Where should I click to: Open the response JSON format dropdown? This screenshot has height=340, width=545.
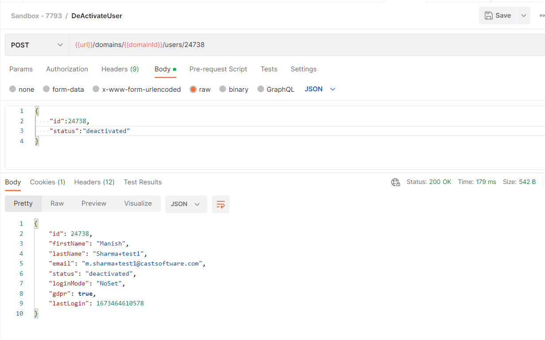[x=186, y=204]
